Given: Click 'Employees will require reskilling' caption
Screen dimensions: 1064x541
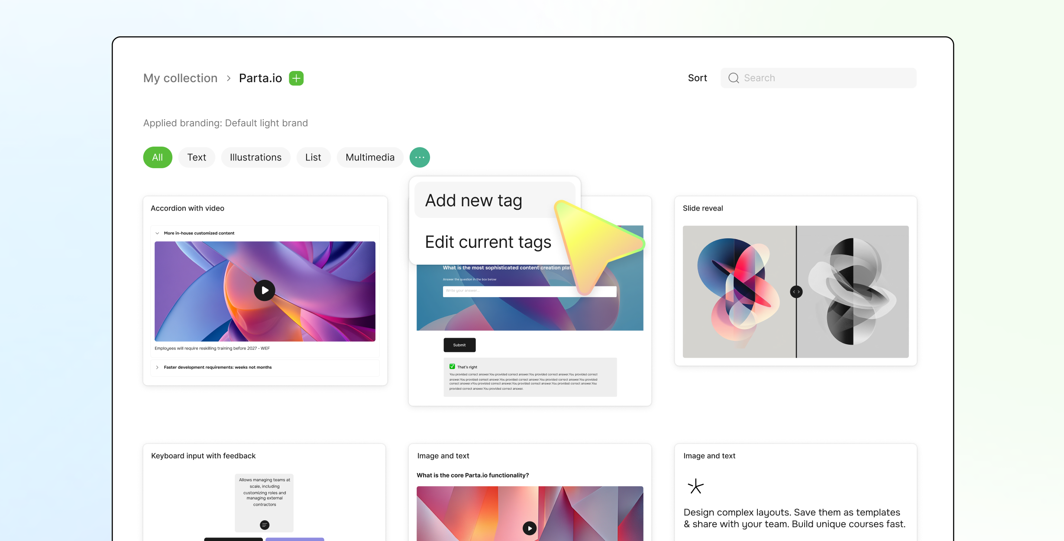Looking at the screenshot, I should point(212,348).
